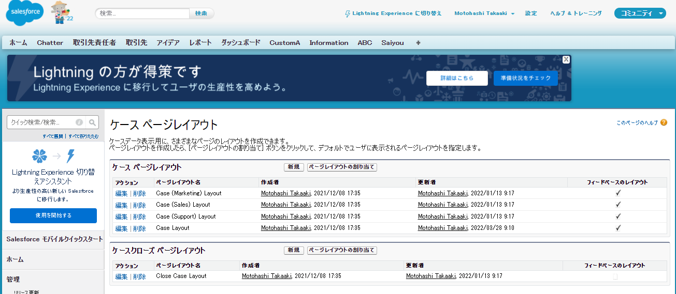Click 新規 in ケース ページレイアウト section
The width and height of the screenshot is (676, 294).
point(294,167)
